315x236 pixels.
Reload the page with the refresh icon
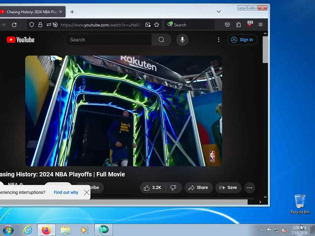tap(14, 25)
